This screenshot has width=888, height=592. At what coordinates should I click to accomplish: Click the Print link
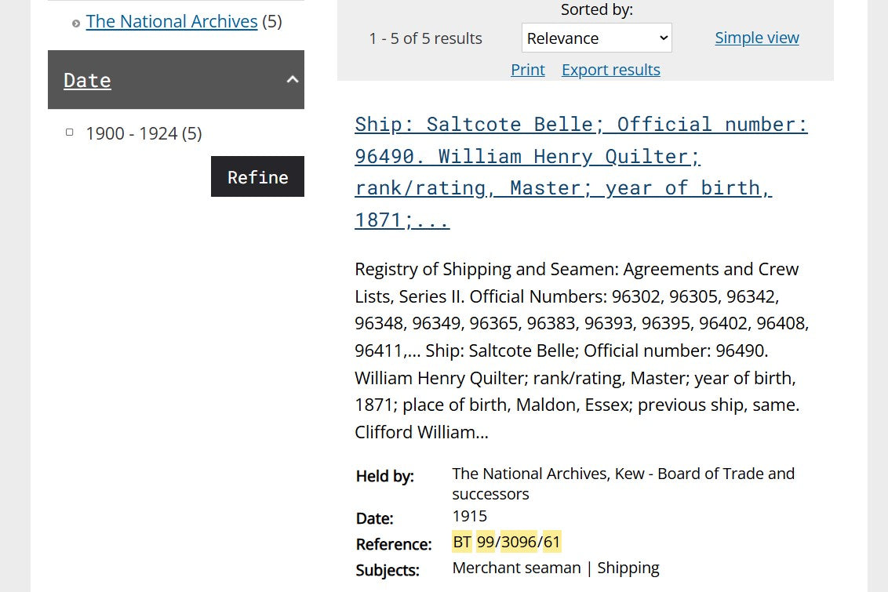click(x=527, y=70)
